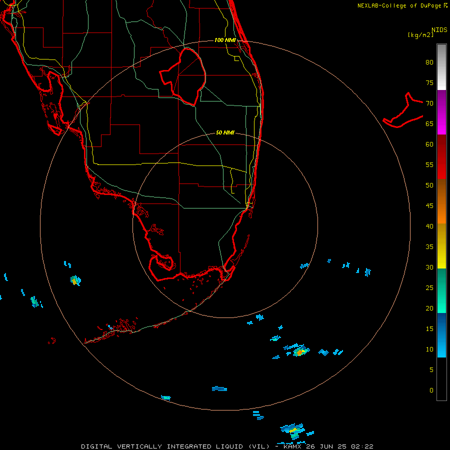Click the '[kg/m2]' units label
This screenshot has width=450, height=450.
click(420, 35)
